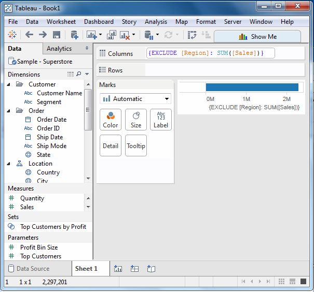Select the Profit Bin Size parameter

click(39, 247)
